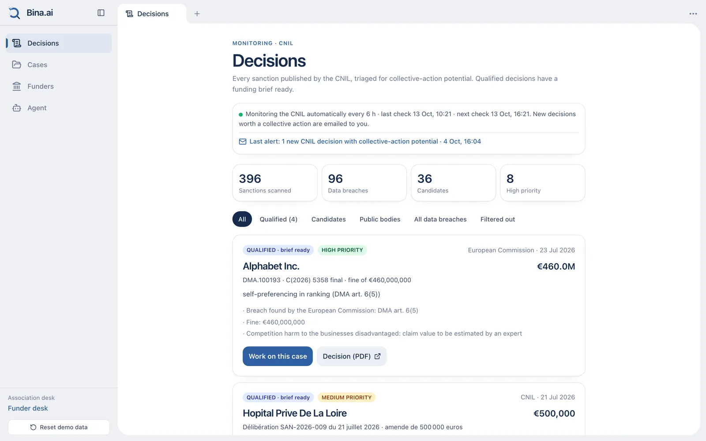The image size is (706, 441).
Task: Click the Association desk label
Action: pos(31,398)
